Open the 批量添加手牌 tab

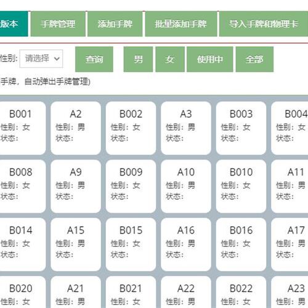pos(181,24)
